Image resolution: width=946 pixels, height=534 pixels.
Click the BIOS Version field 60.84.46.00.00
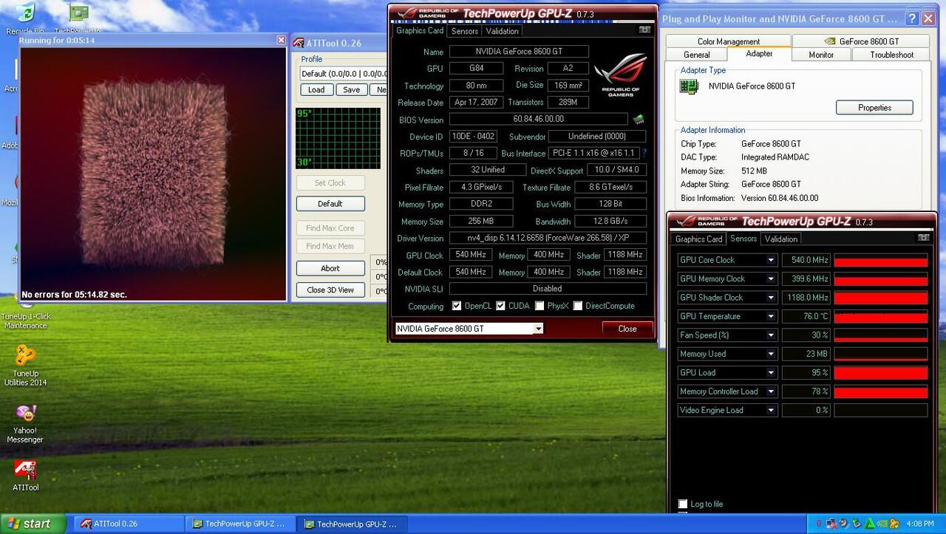coord(538,119)
